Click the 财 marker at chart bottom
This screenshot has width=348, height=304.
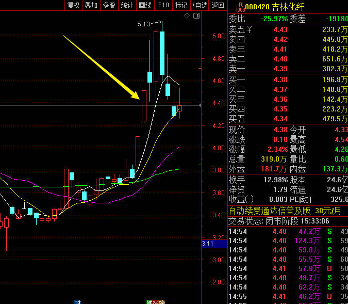pyautogui.click(x=77, y=301)
